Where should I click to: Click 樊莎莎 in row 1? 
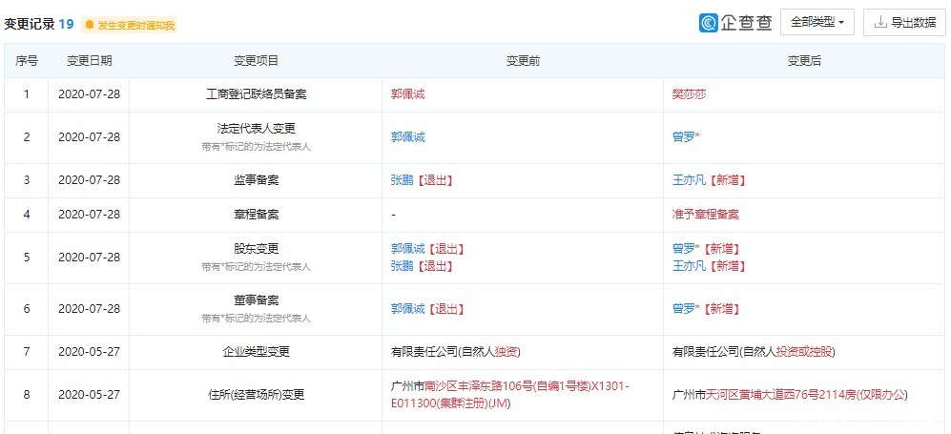click(690, 94)
